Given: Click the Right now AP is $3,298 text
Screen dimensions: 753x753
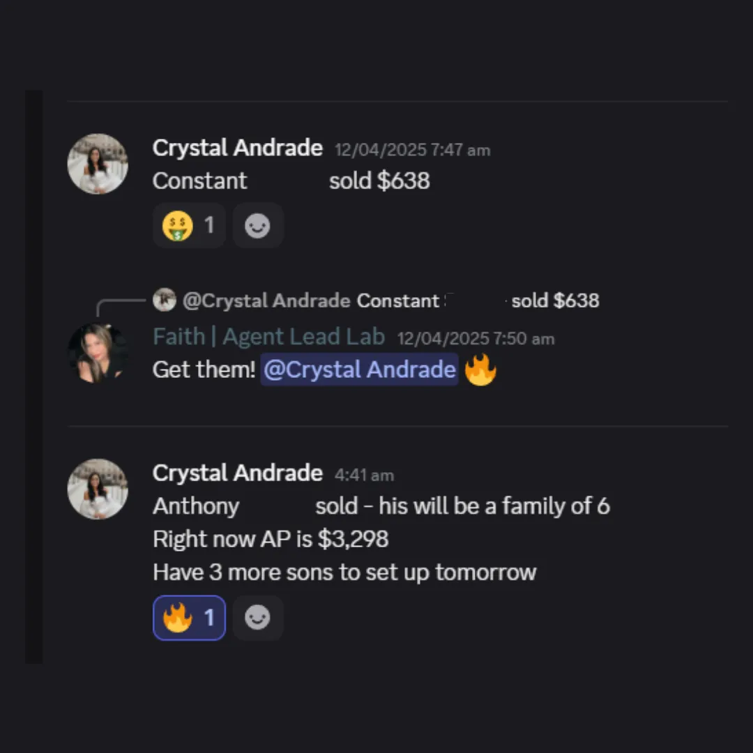Looking at the screenshot, I should coord(271,539).
